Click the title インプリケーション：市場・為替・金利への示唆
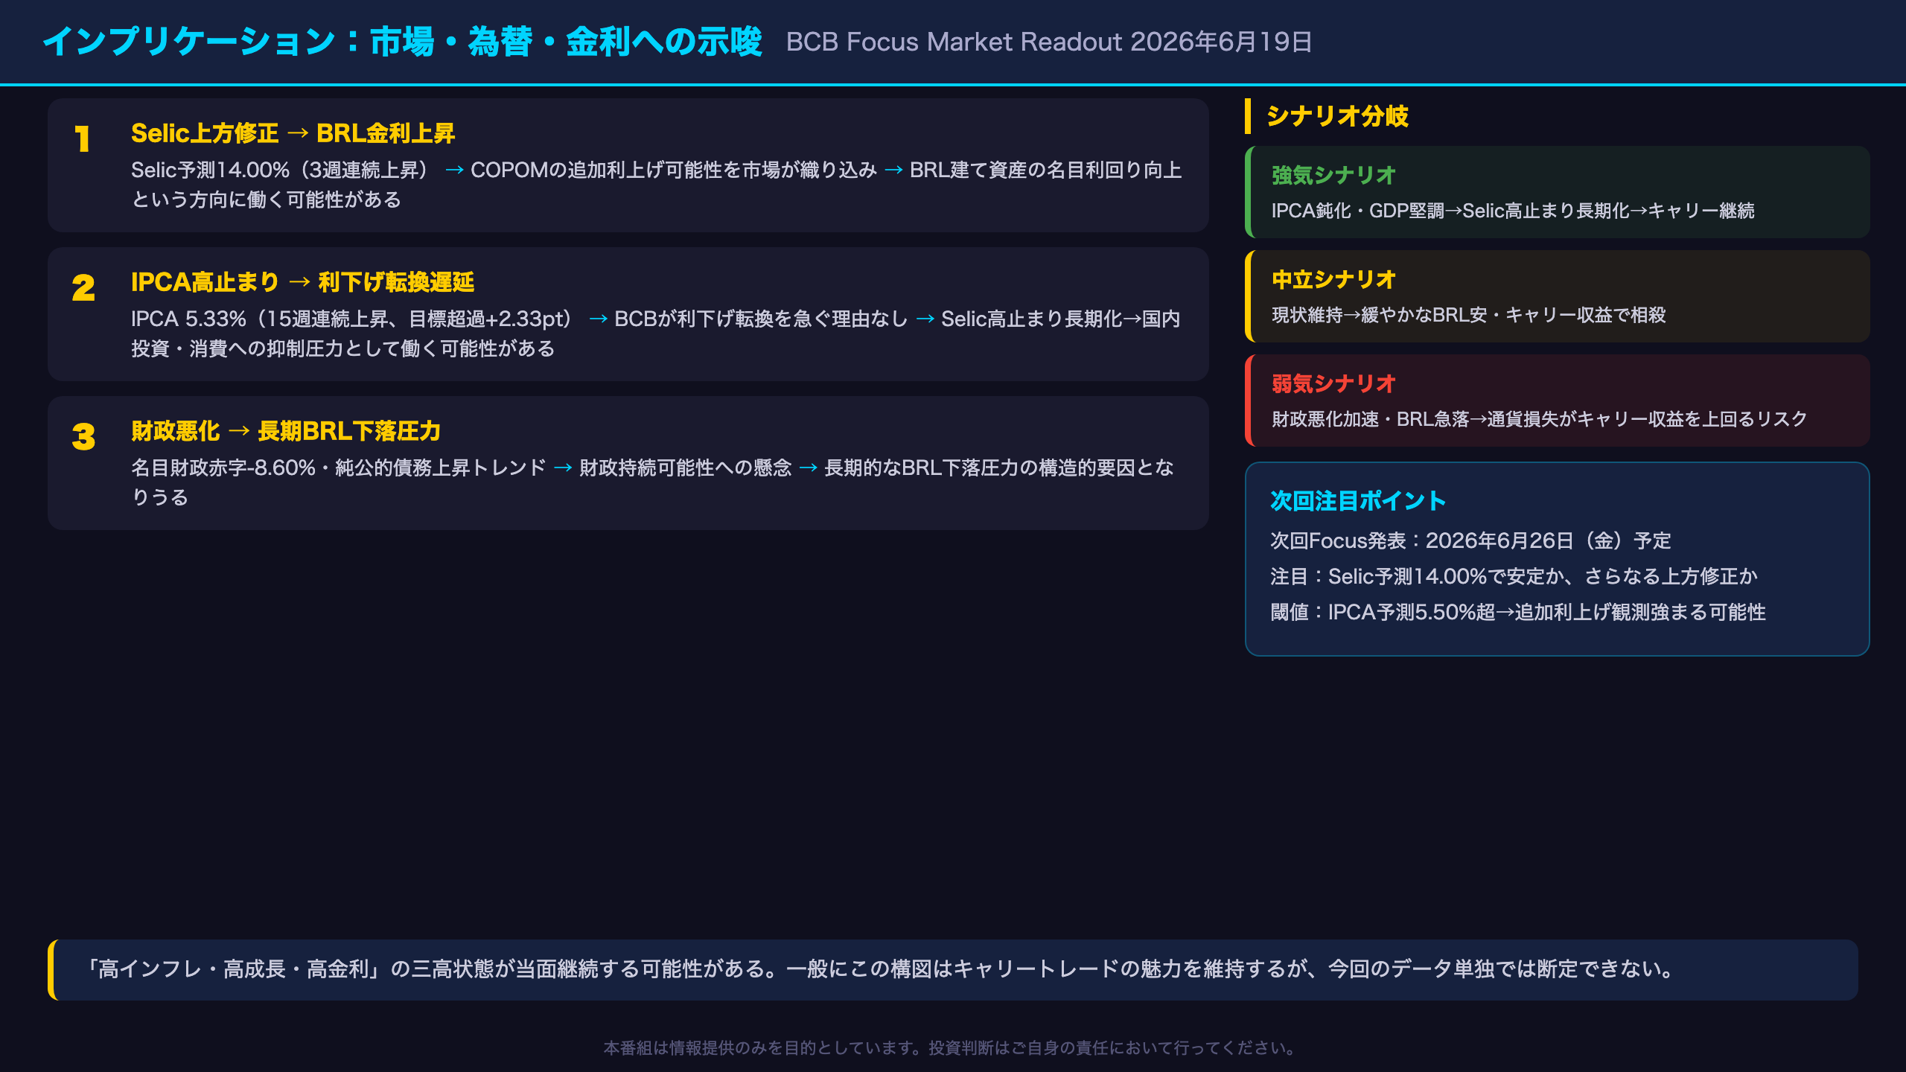1906x1072 pixels. pyautogui.click(x=402, y=42)
